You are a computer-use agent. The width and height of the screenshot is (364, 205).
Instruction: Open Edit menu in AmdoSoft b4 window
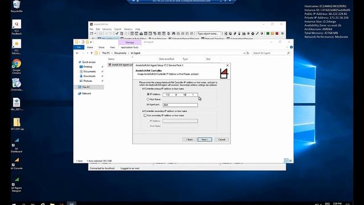(98, 29)
